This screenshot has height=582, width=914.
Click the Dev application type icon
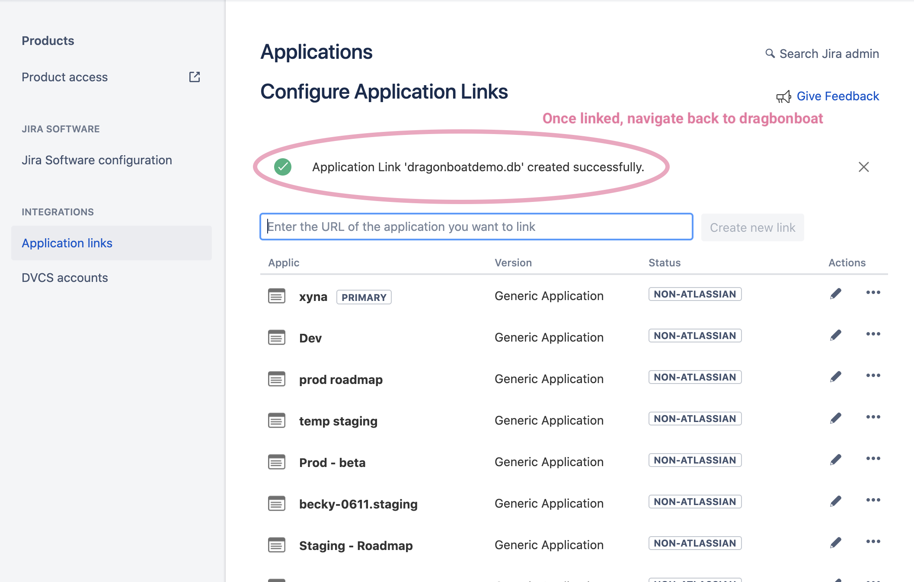click(x=277, y=338)
